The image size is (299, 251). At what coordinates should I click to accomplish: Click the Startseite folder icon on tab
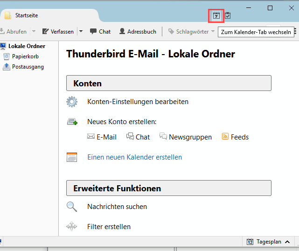pos(8,15)
